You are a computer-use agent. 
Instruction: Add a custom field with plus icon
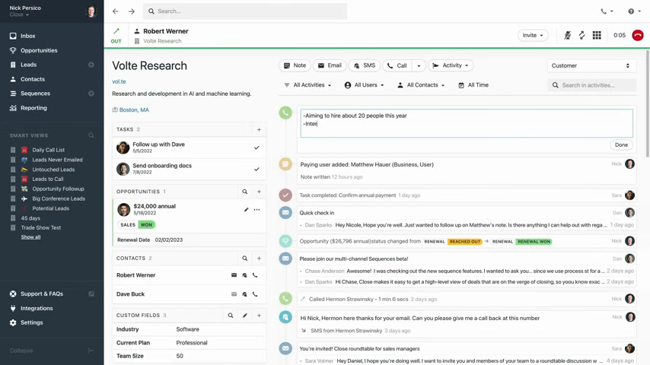coord(259,316)
